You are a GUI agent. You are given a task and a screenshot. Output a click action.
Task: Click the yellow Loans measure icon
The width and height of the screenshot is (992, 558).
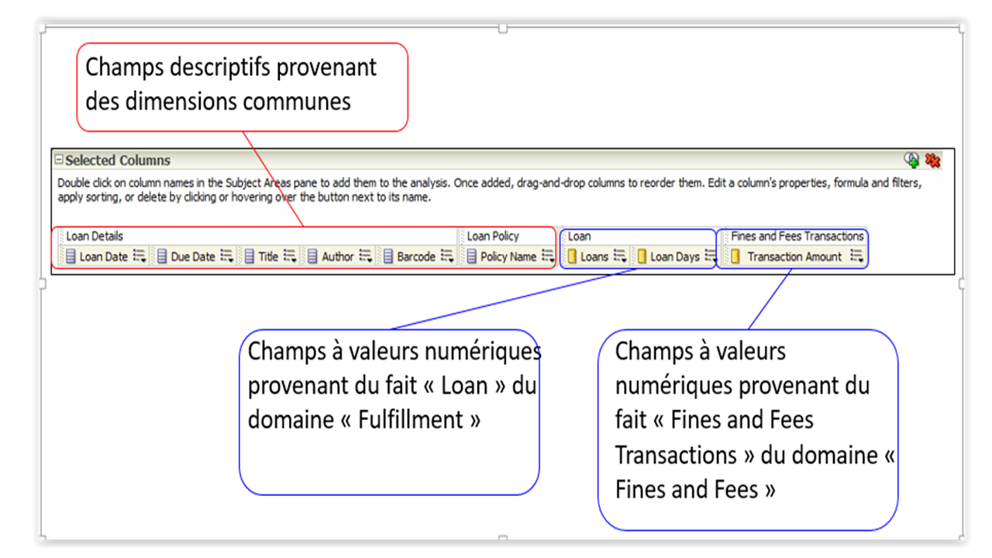tap(572, 257)
